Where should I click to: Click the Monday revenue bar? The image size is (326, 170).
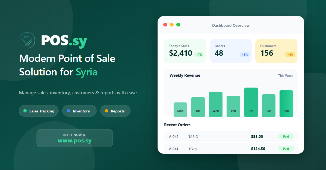pyautogui.click(x=180, y=110)
